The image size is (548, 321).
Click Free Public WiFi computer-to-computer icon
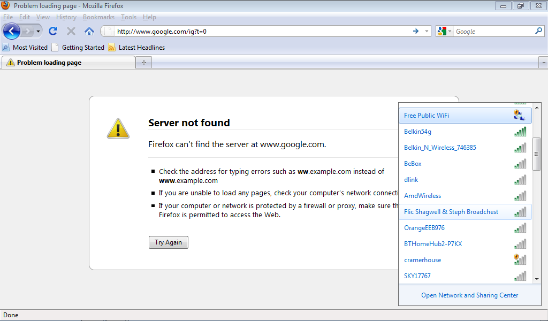519,115
